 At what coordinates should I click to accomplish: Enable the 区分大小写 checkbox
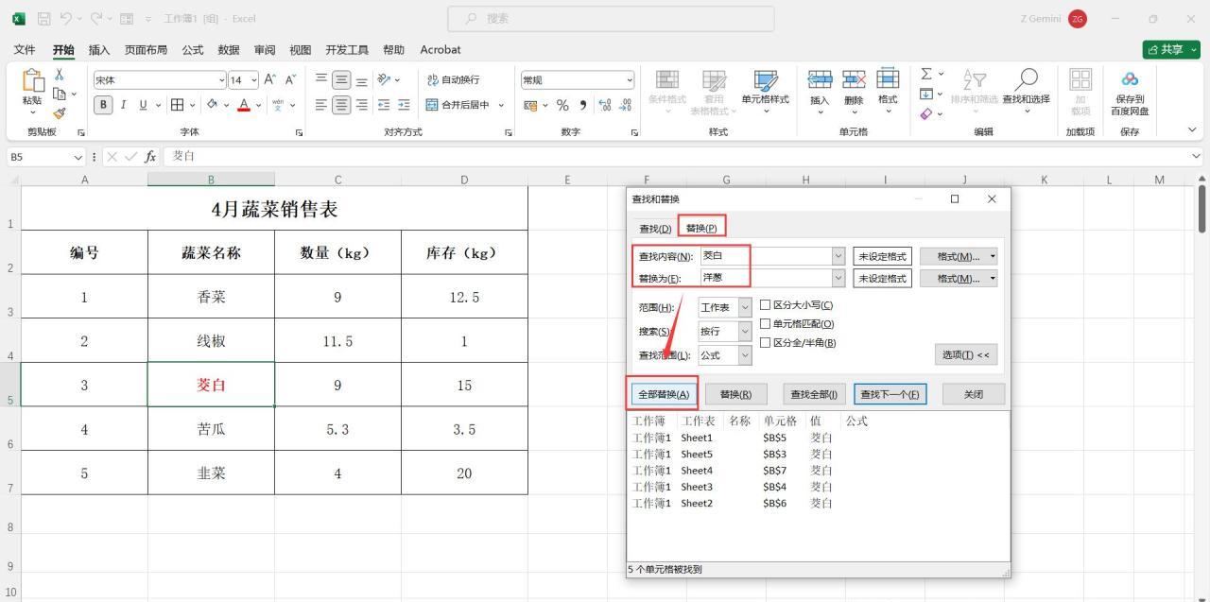[x=766, y=305]
